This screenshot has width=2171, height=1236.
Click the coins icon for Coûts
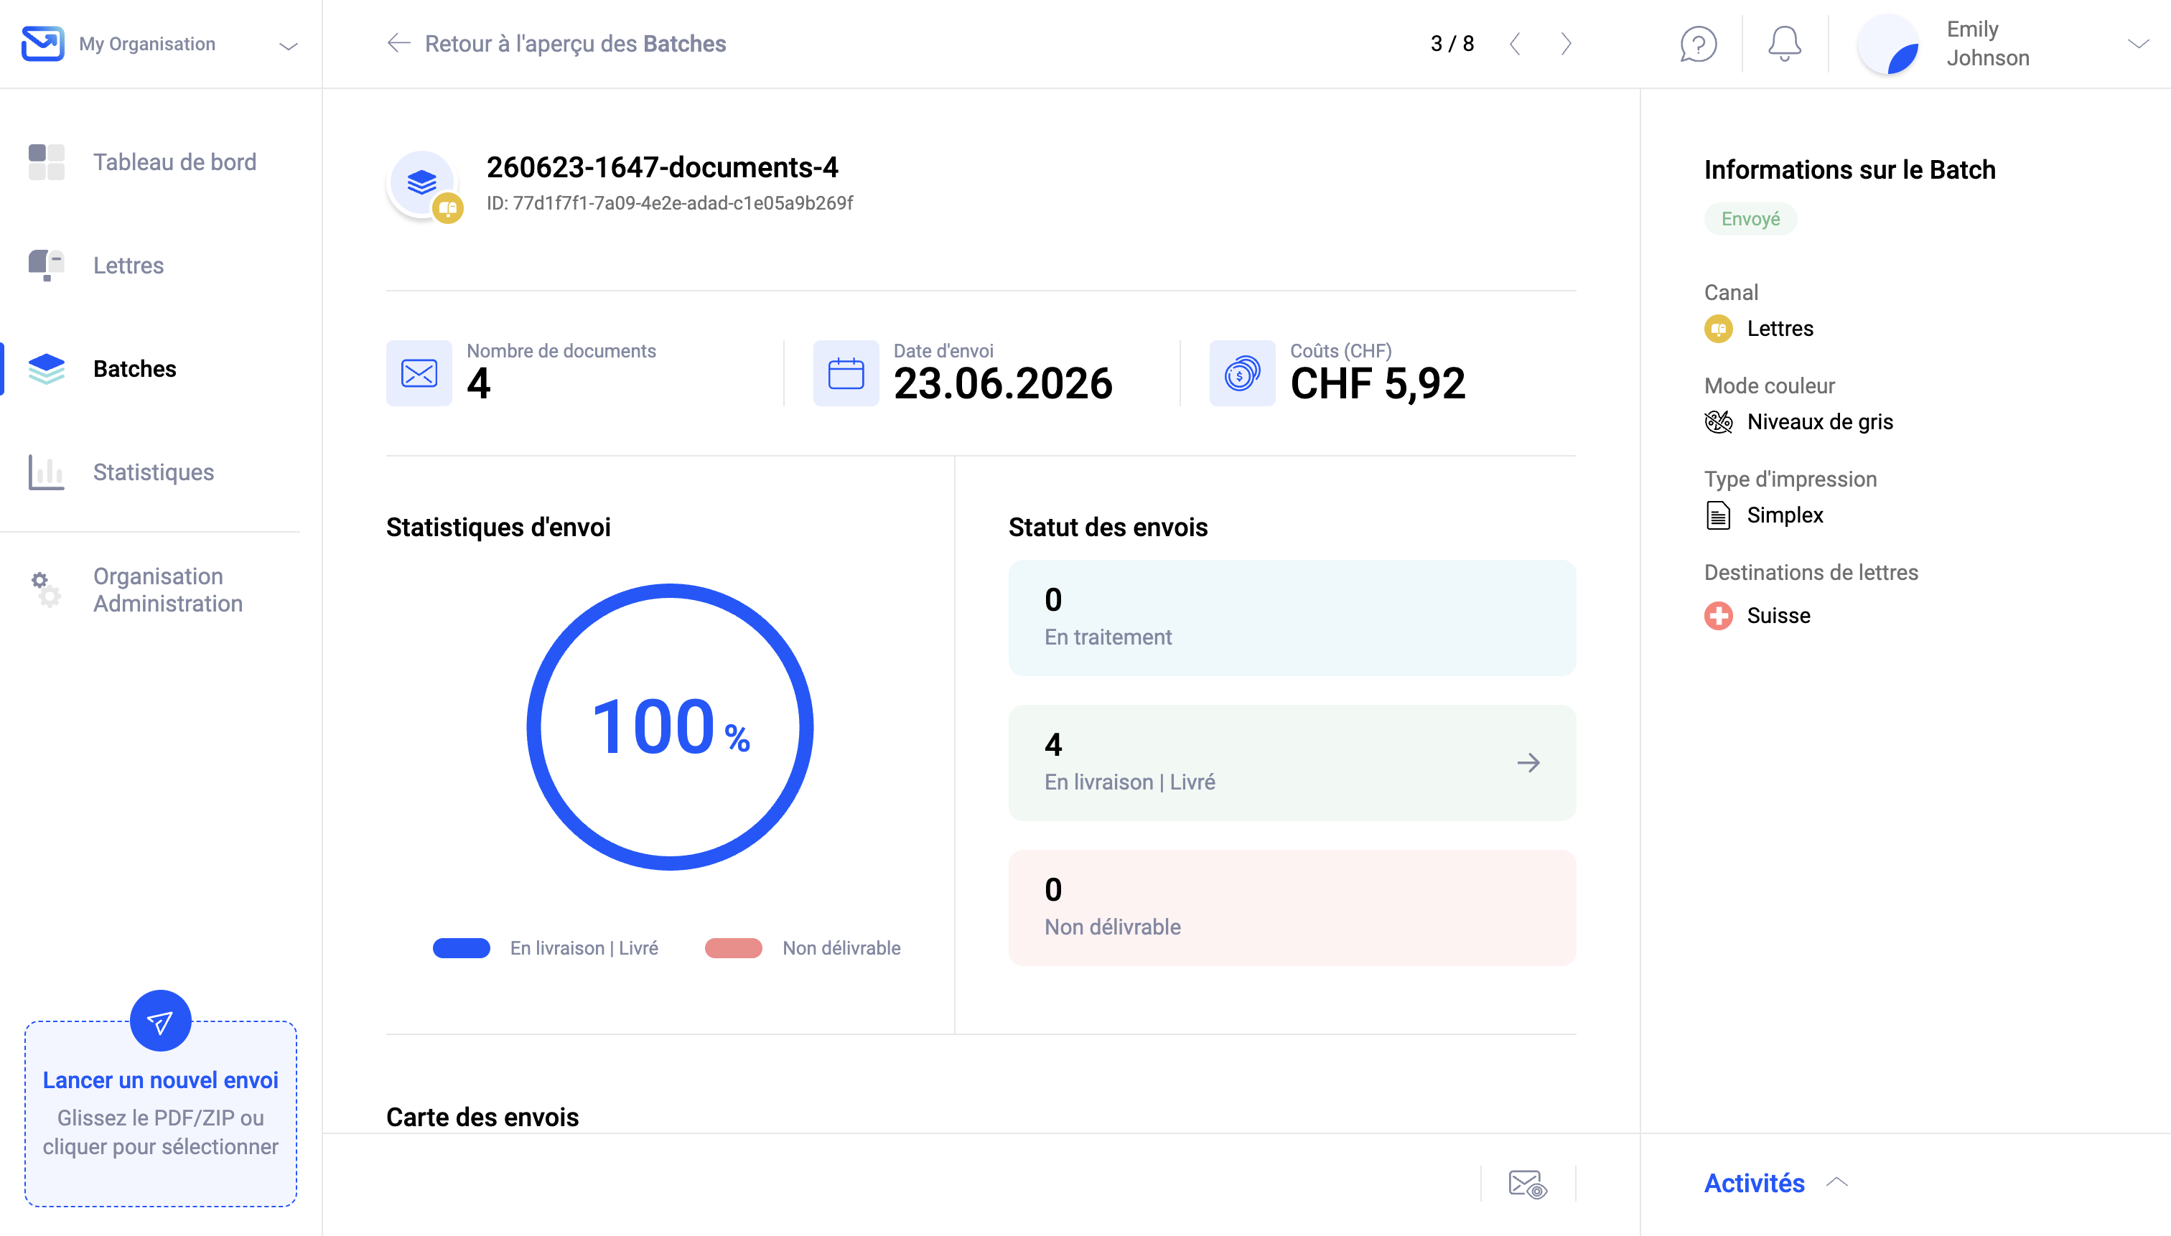tap(1242, 373)
